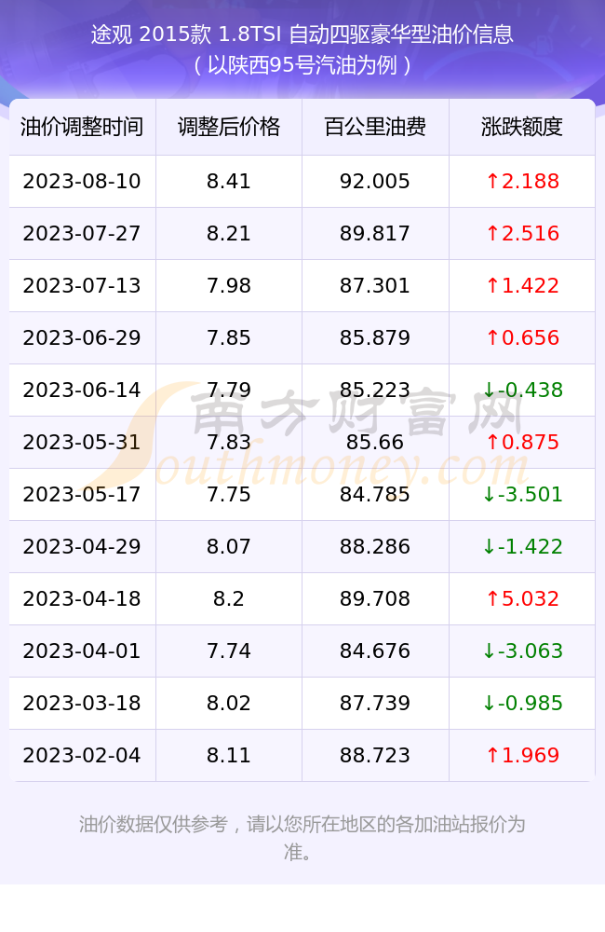Screen dimensions: 605x932
Task: Click the 油价数据仅供参考 disclaimer text
Action: coord(302,838)
